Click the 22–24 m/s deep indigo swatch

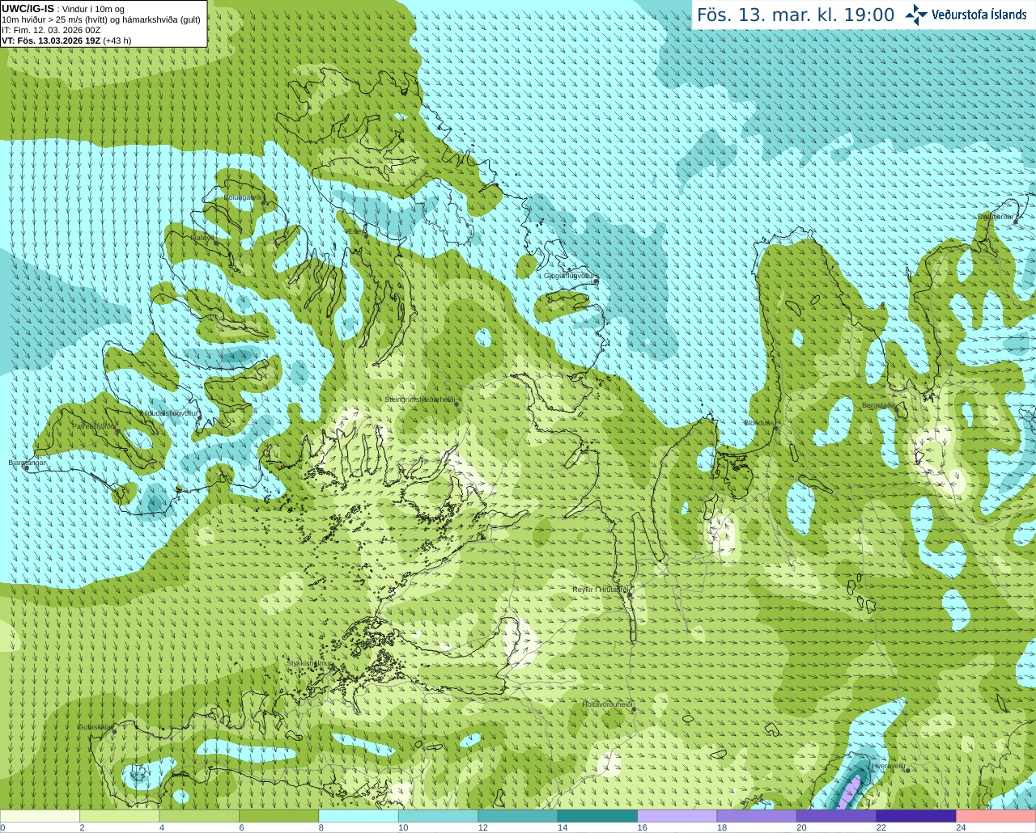coord(916,816)
